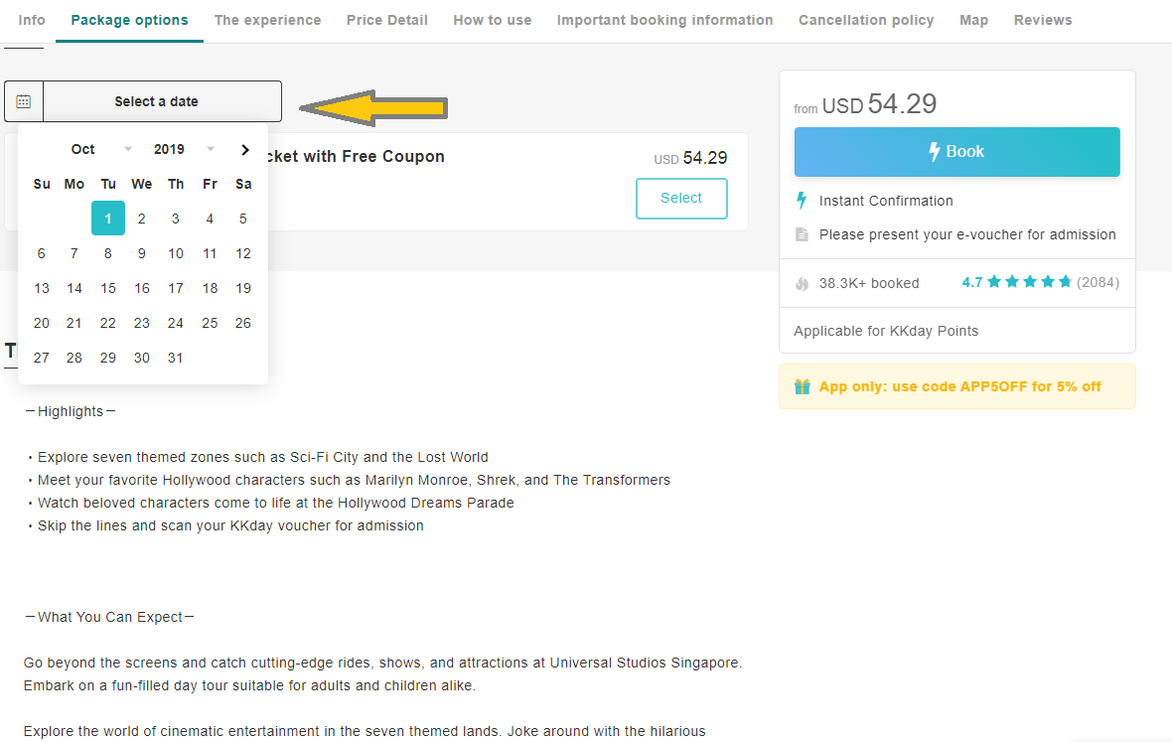Click the star rating icons
Screen dimensions: 1172x742
1029,282
